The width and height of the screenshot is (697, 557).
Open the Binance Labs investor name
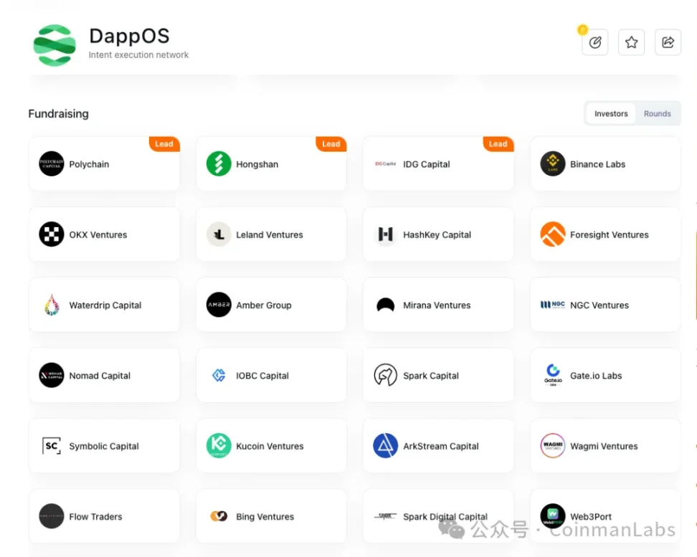[597, 164]
